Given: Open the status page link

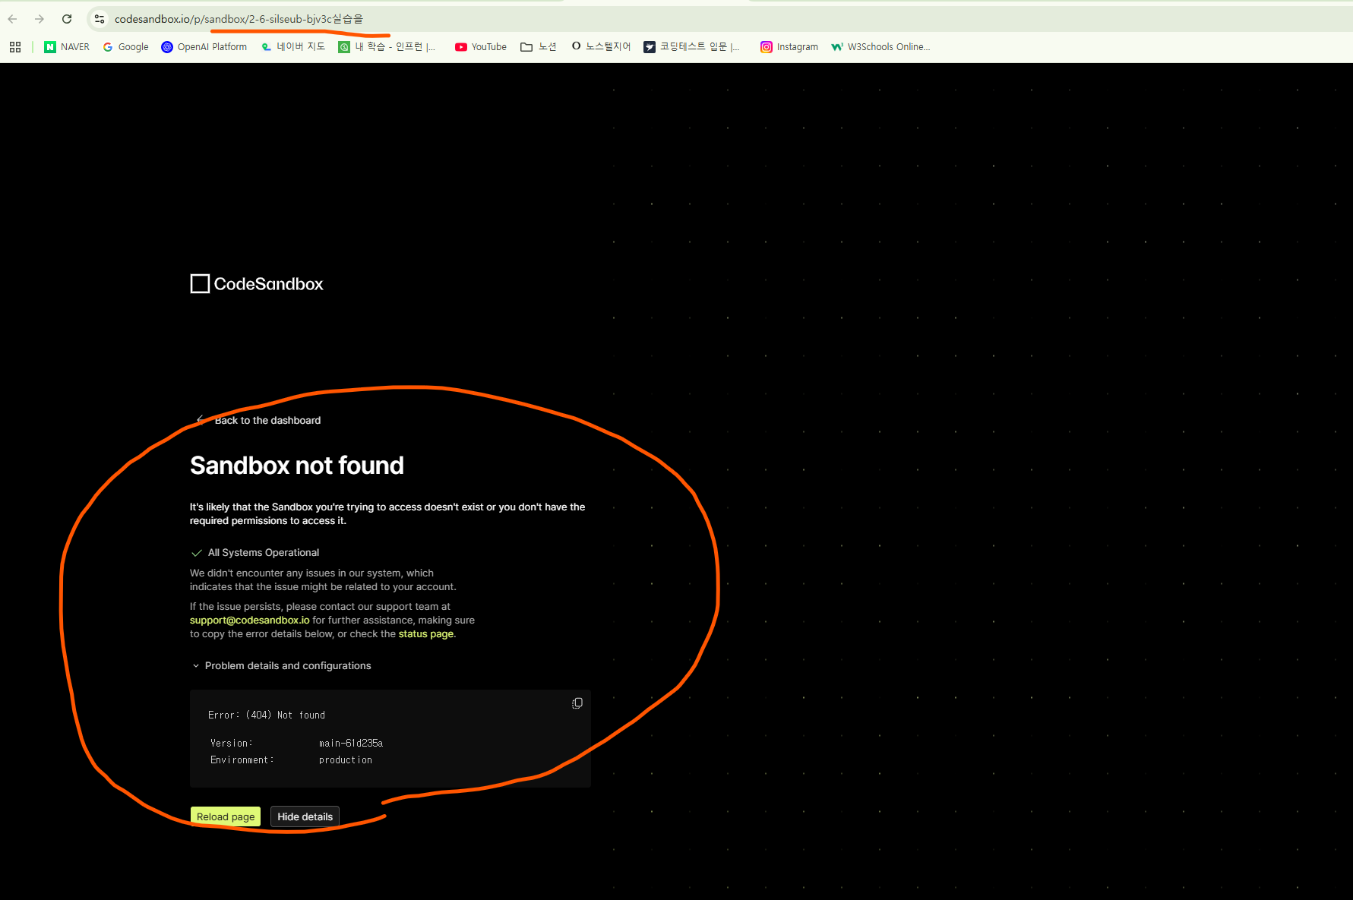Looking at the screenshot, I should pos(426,634).
